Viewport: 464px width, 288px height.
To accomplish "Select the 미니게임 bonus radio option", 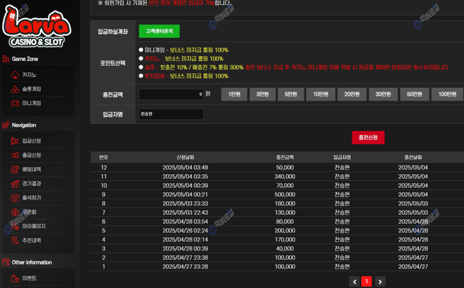I will (141, 50).
